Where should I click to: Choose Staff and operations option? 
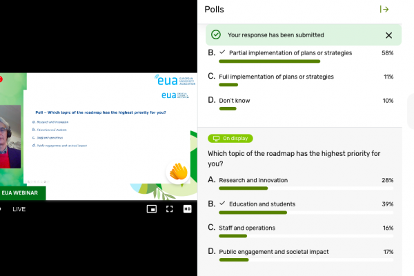[x=247, y=228]
